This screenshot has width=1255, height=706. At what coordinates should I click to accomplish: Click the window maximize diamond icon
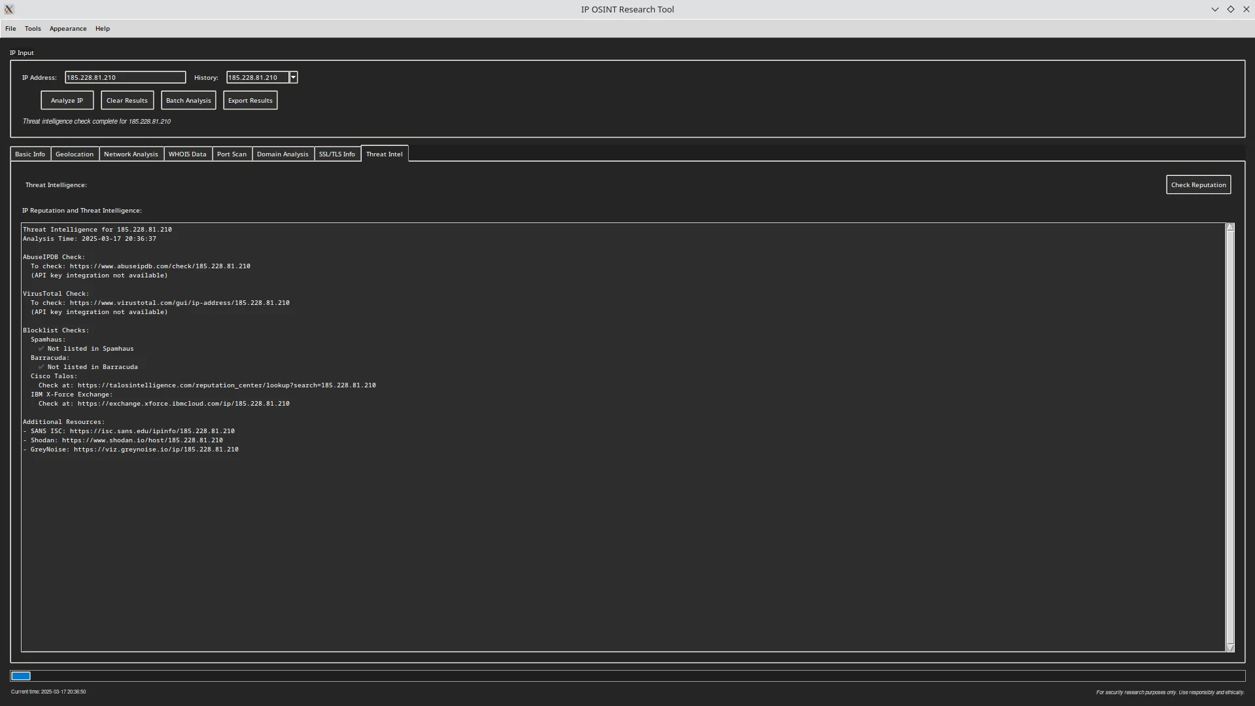[1231, 9]
